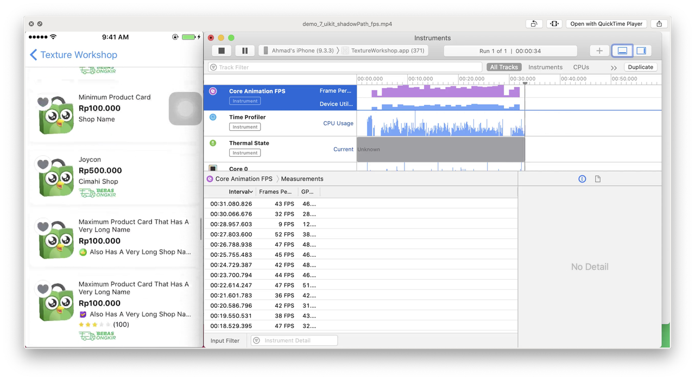The height and width of the screenshot is (380, 695).
Task: Click the Duplicate button
Action: (641, 67)
